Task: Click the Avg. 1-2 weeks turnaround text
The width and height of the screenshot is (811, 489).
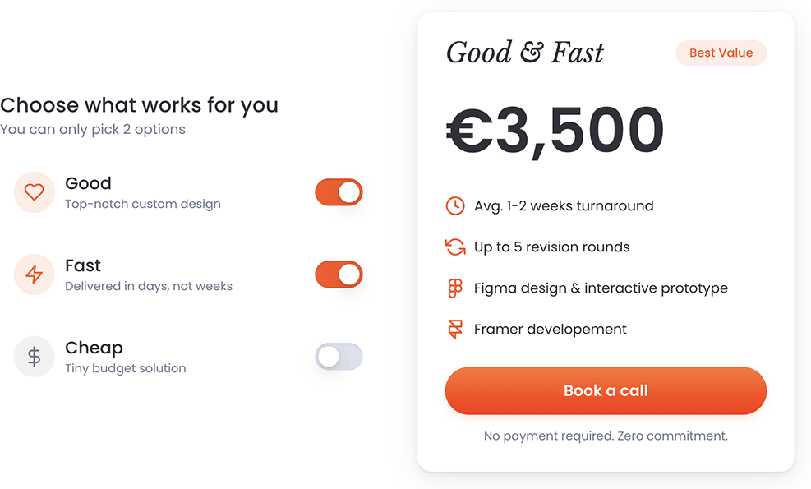Action: point(564,205)
